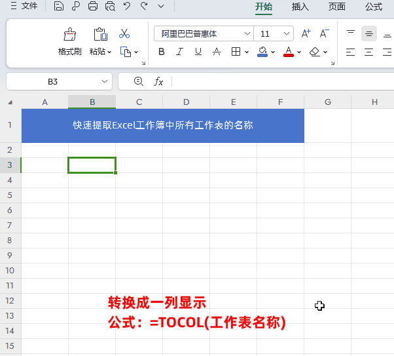Viewport: 394px width, 356px height.
Task: Click the Center Align icon
Action: pos(368,52)
